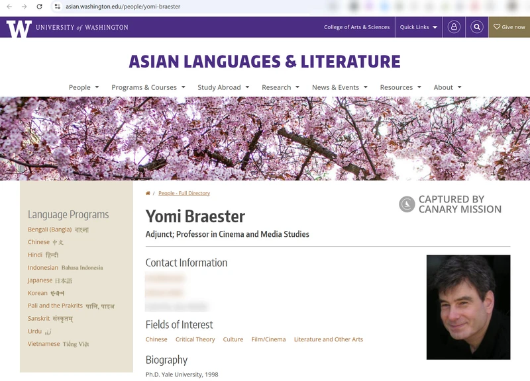Open the user account icon in header
This screenshot has width=530, height=381.
[454, 27]
